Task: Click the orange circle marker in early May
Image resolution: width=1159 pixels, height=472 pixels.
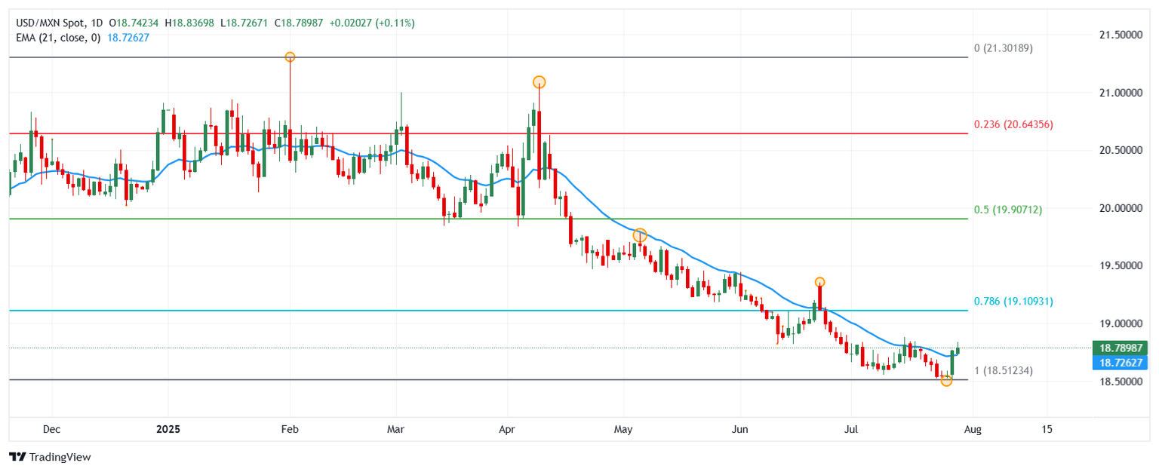Action: (640, 235)
